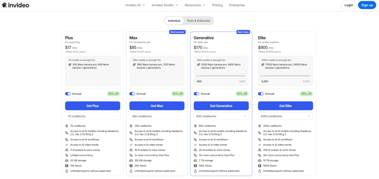
Task: Click the storage drive icon beside 20 GB storage
Action: click(67, 161)
